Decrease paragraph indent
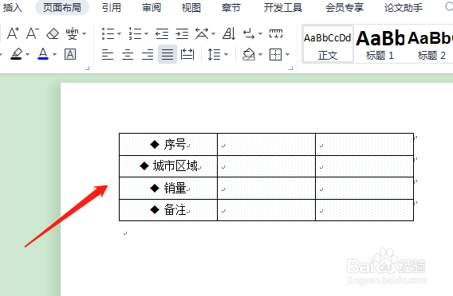Screen dimensions: 453x296 (162, 33)
